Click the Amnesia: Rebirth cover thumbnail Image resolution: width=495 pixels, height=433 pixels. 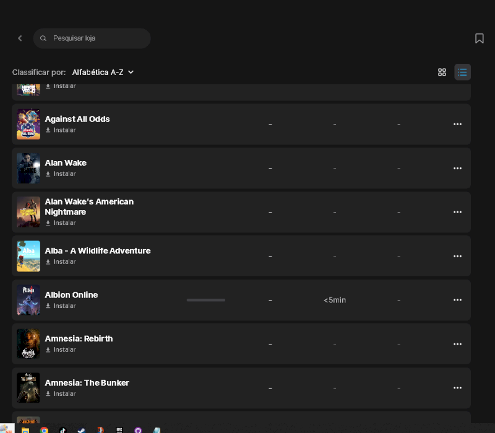[28, 344]
